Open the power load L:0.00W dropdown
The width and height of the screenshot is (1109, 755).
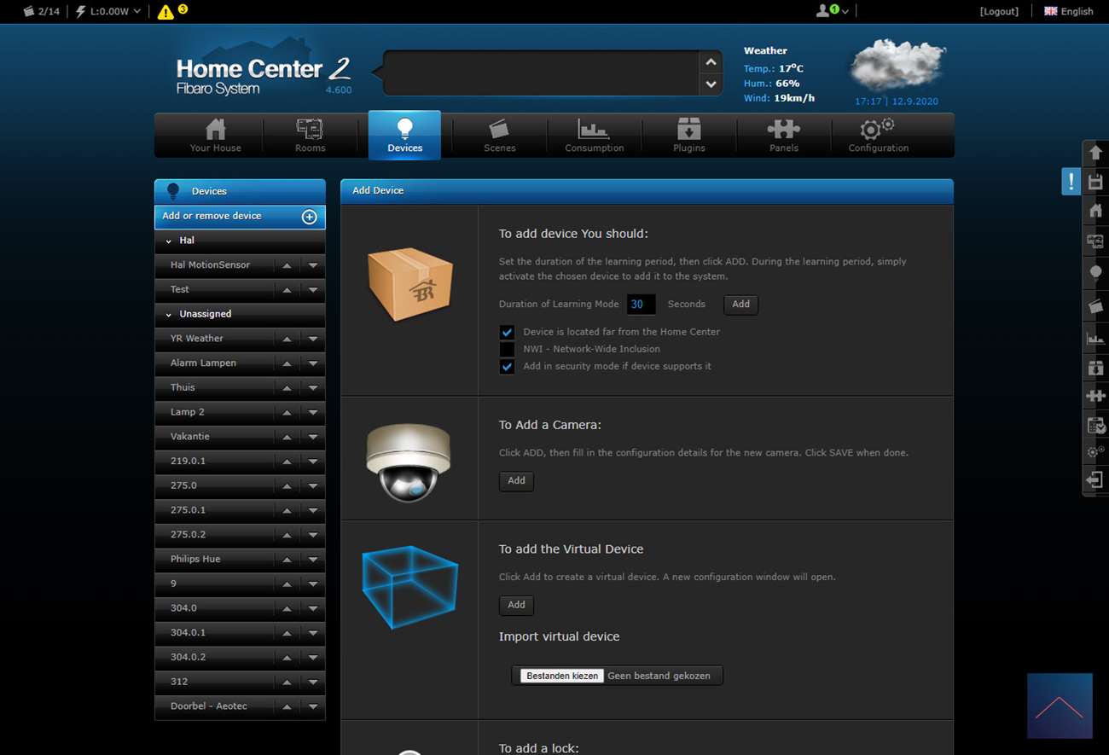tap(109, 11)
